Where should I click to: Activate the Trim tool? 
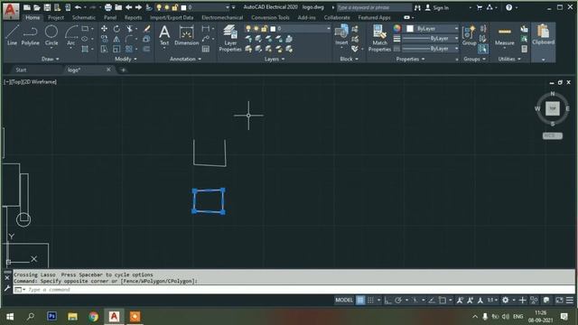pyautogui.click(x=129, y=28)
